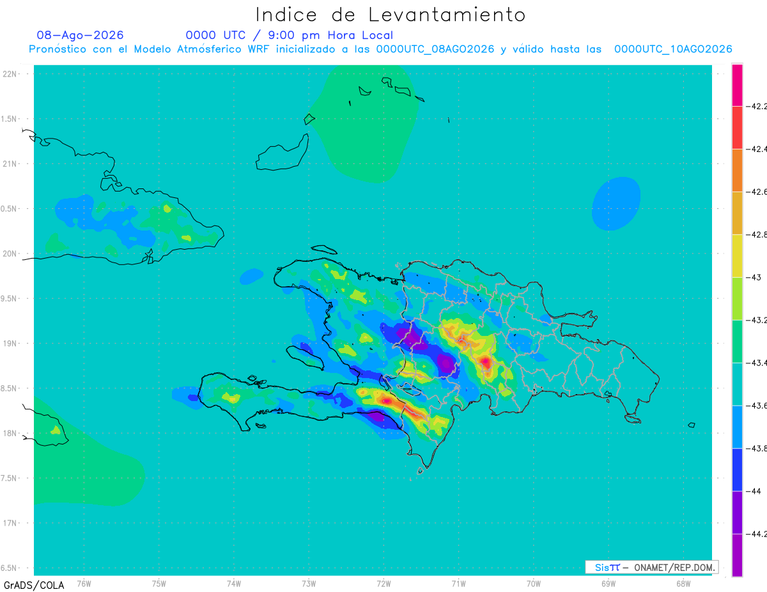This screenshot has width=767, height=592.
Task: Click the "70W" longitude axis label
Action: (x=534, y=583)
